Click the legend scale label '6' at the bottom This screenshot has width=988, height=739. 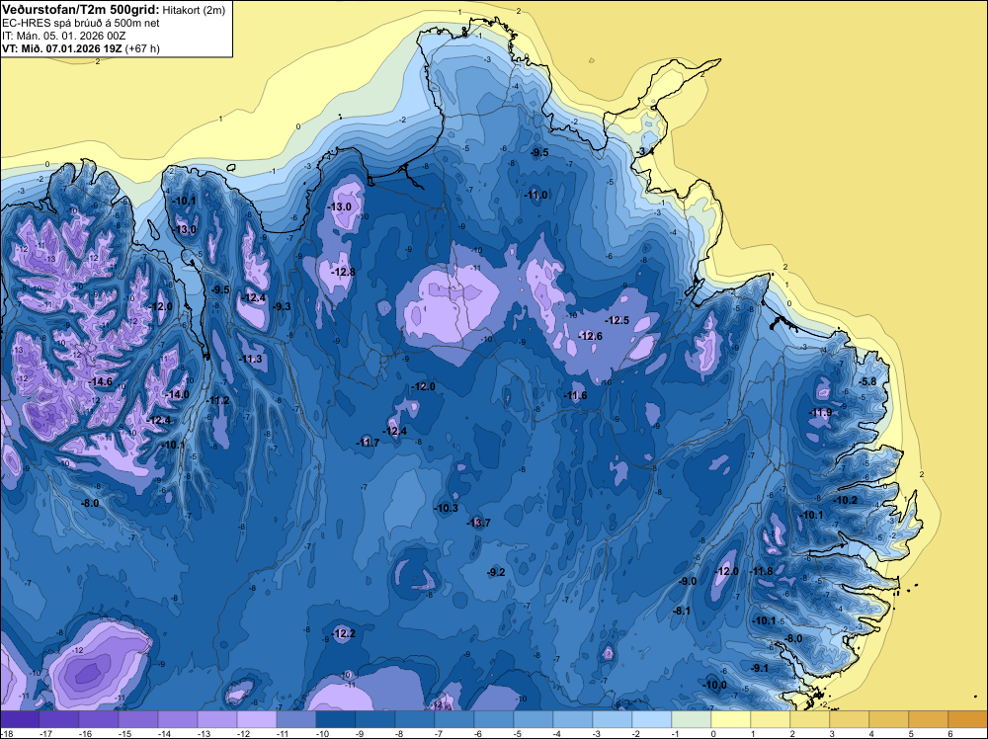tap(950, 733)
